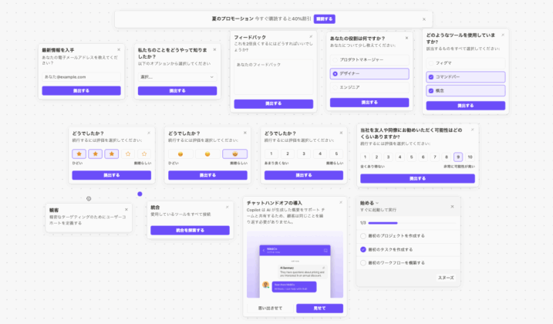Click the chat handoff preview image

point(295,265)
